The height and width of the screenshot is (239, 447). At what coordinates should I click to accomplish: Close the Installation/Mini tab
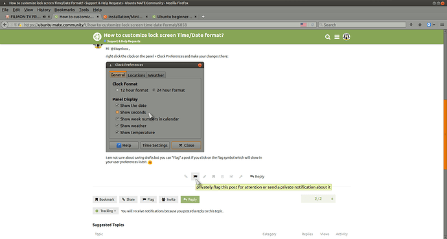pyautogui.click(x=146, y=17)
